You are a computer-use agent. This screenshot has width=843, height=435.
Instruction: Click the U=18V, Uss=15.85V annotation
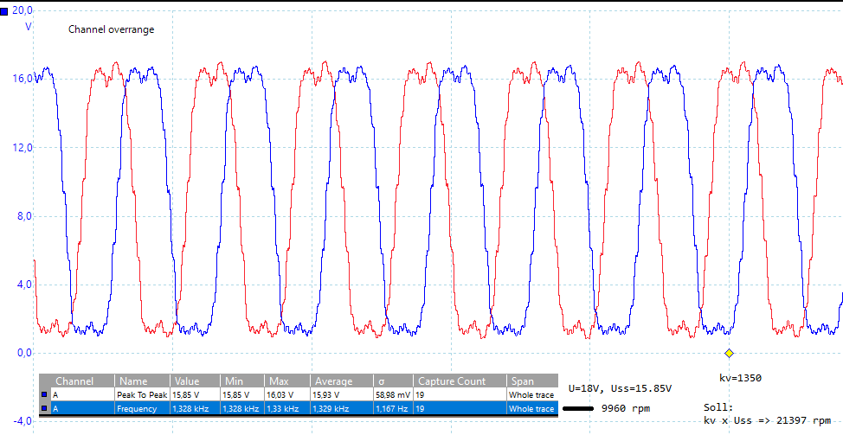(620, 388)
